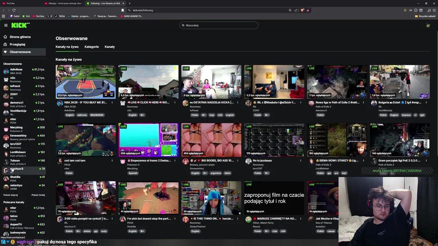Image resolution: width=438 pixels, height=246 pixels.
Task: Click Spanish tag under Marybiog stream
Action: click(x=133, y=173)
